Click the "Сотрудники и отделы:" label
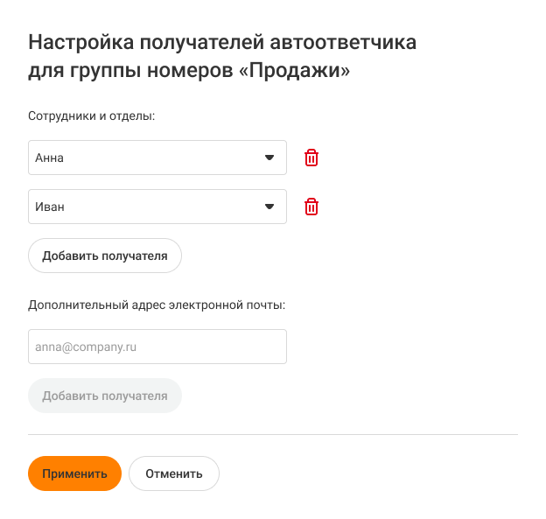Image resolution: width=546 pixels, height=519 pixels. 91,116
